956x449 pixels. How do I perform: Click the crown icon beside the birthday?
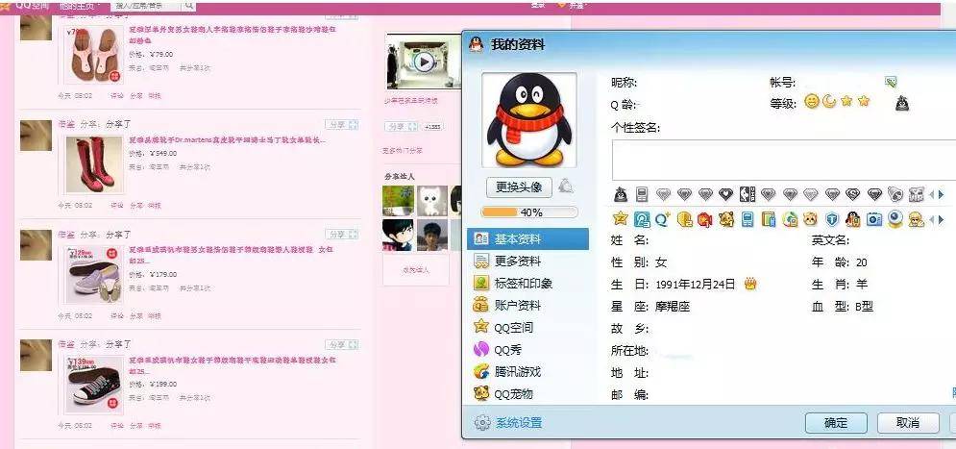pos(750,284)
